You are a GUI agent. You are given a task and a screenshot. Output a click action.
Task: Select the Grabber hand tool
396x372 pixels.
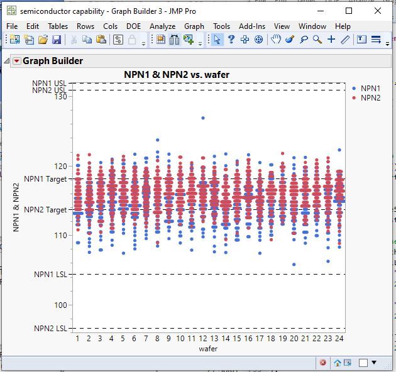tap(275, 40)
